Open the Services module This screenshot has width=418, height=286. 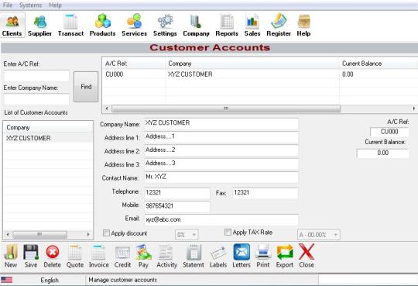134,25
